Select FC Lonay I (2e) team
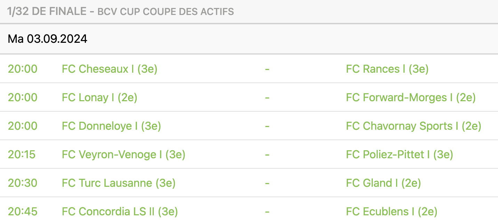Viewport: 498px width, 224px height. (x=99, y=97)
